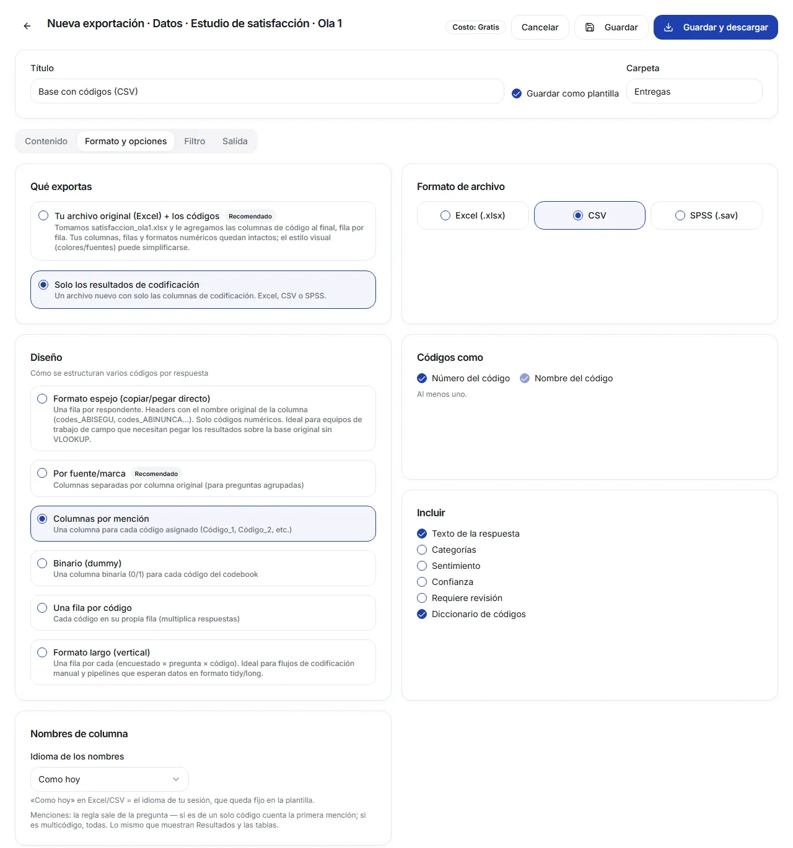This screenshot has width=793, height=848.
Task: Uncheck Diccionario de códigos
Action: coord(422,614)
